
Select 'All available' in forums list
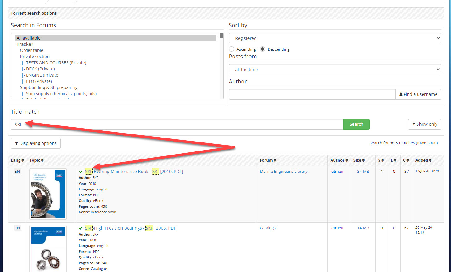(x=29, y=38)
